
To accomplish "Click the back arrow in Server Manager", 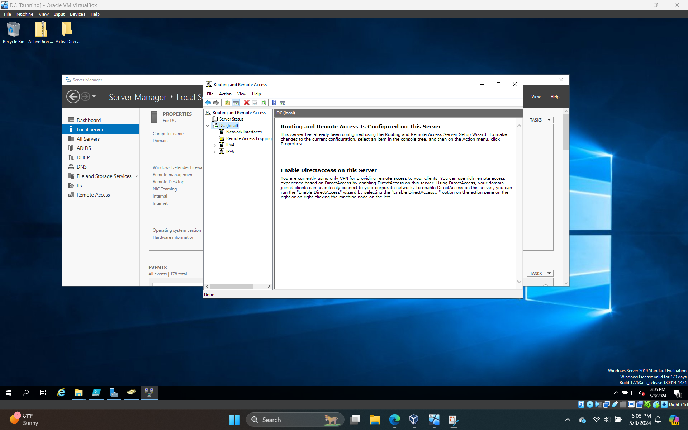I will point(73,96).
